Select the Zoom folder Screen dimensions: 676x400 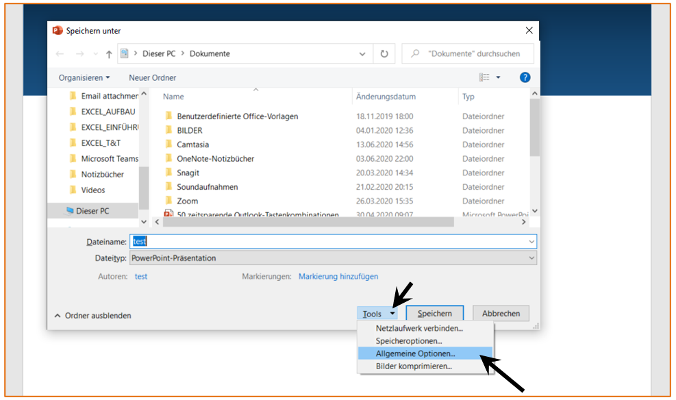(187, 201)
